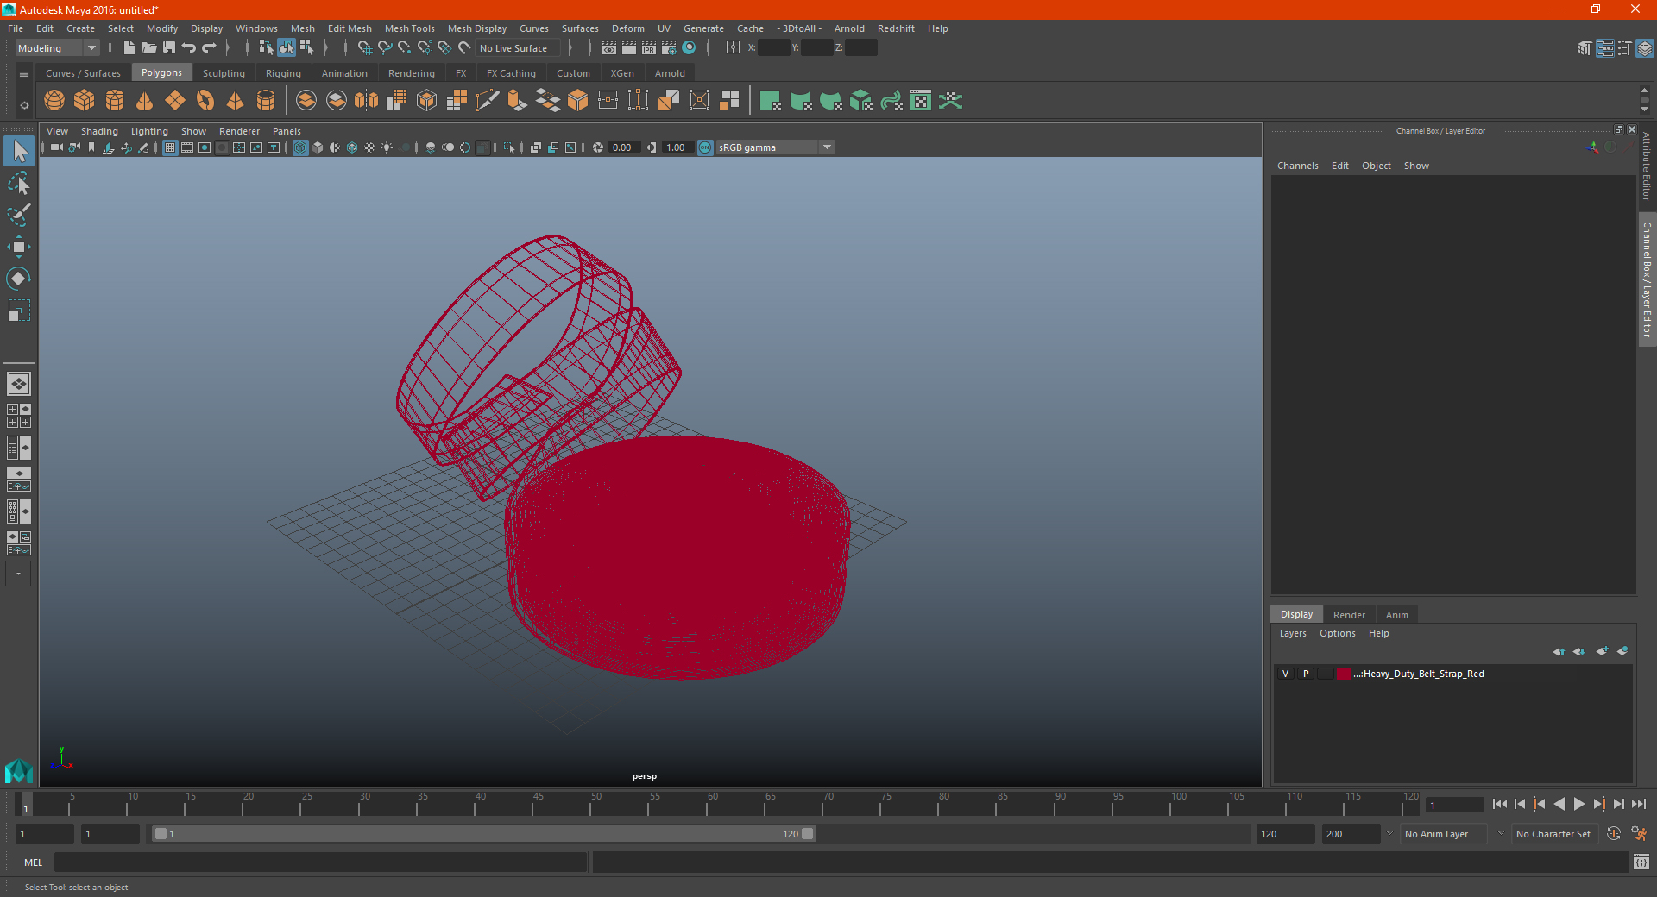Open the No Anim Layer dropdown
The height and width of the screenshot is (897, 1657).
[x=1444, y=834]
